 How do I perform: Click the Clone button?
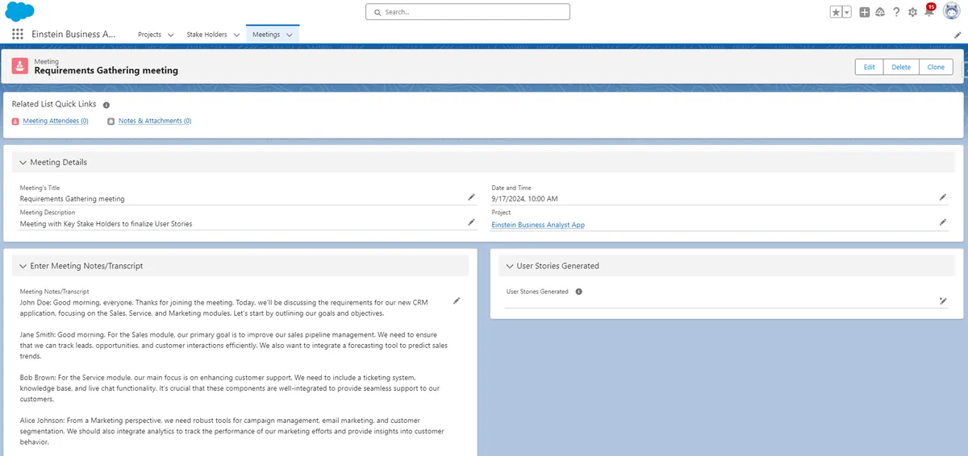coord(936,67)
